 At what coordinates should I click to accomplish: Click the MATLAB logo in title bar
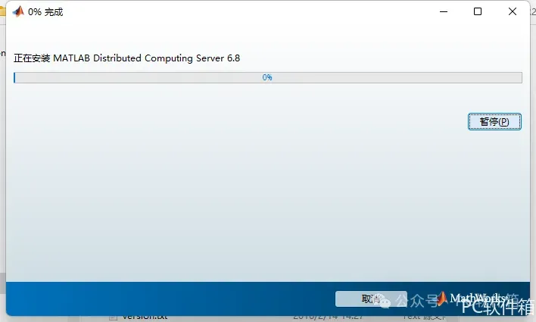click(18, 11)
